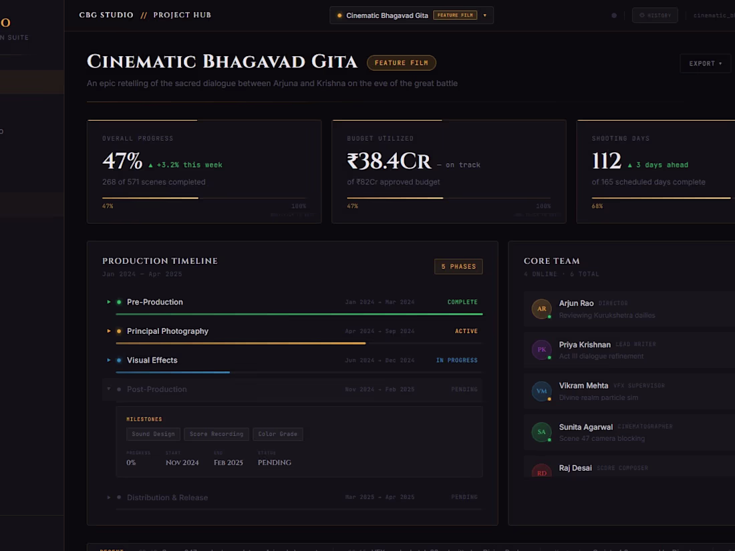Screen dimensions: 735x551
Task: Select the Visual Effects row title
Action: tap(152, 360)
